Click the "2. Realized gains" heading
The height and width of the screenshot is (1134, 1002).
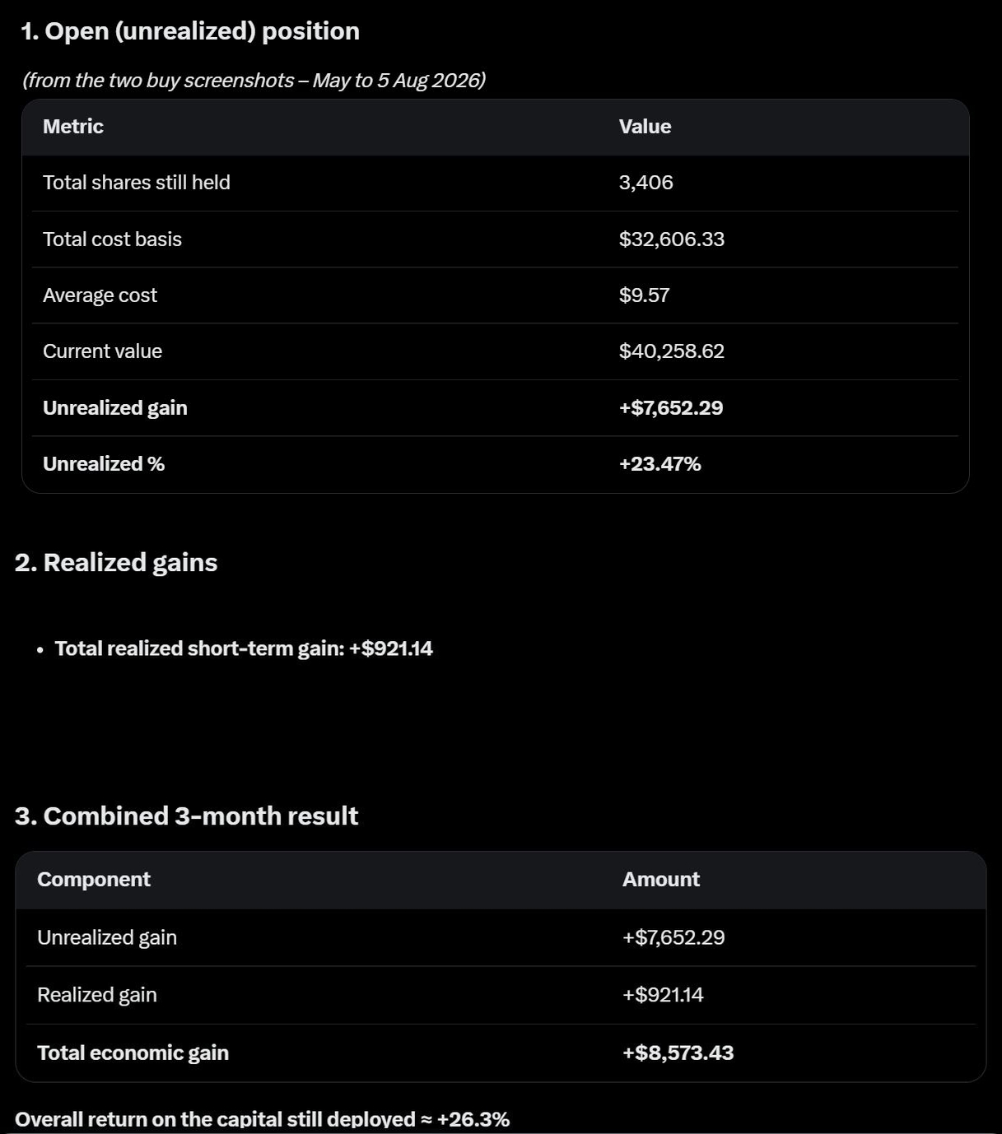[116, 563]
